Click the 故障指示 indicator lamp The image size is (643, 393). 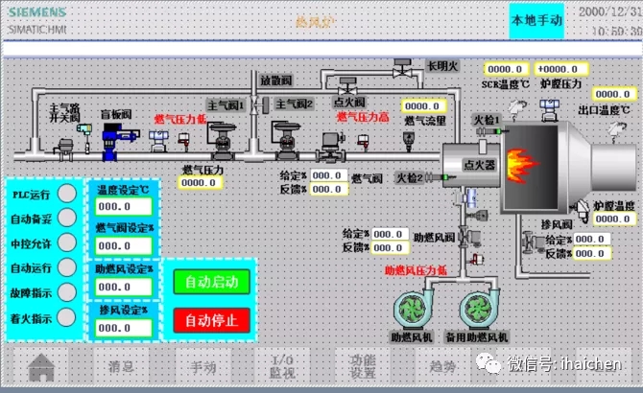(x=67, y=292)
